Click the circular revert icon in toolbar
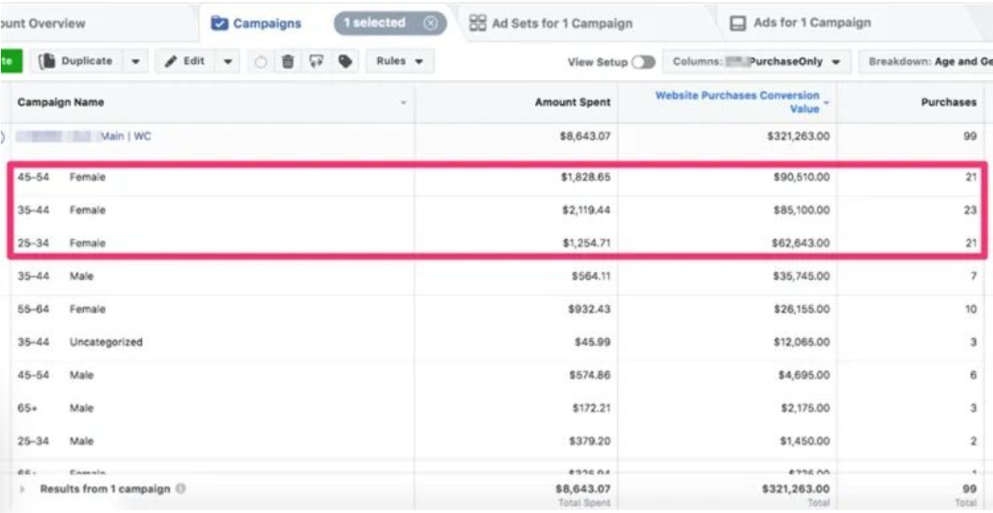This screenshot has height=513, width=993. click(260, 63)
